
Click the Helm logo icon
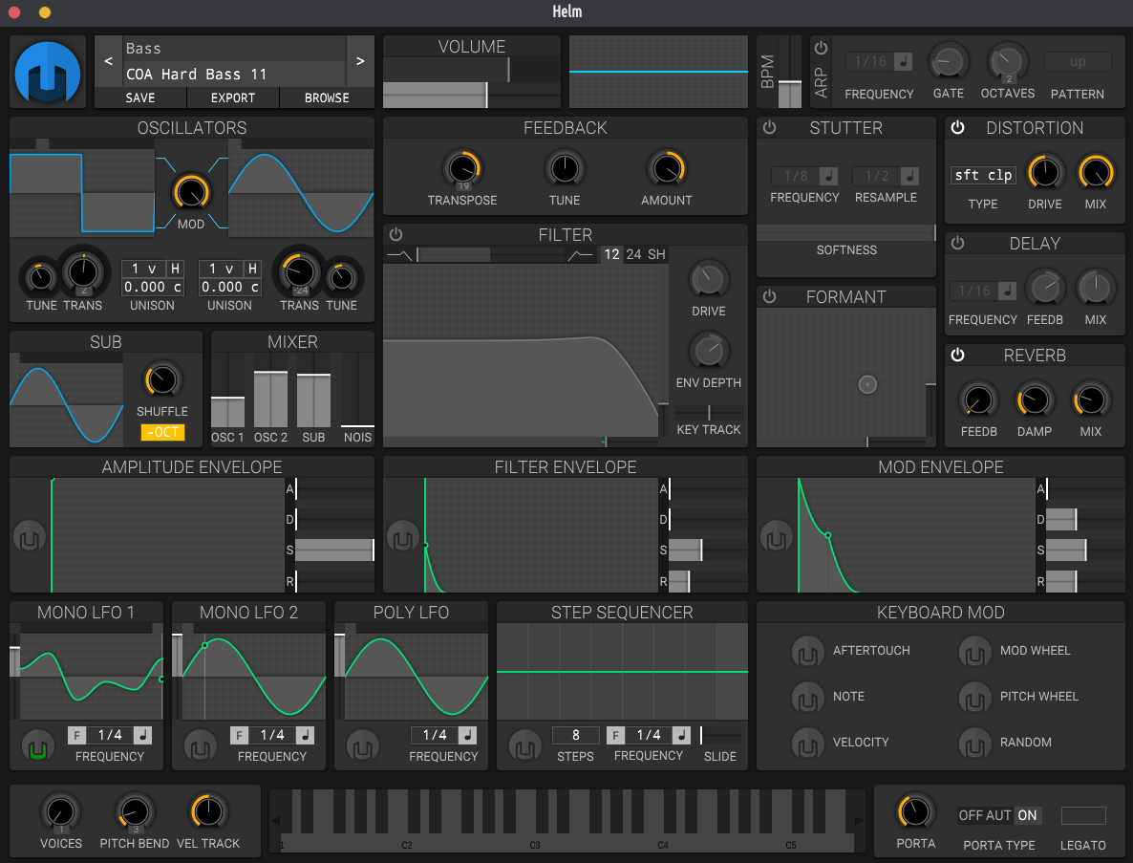(48, 73)
